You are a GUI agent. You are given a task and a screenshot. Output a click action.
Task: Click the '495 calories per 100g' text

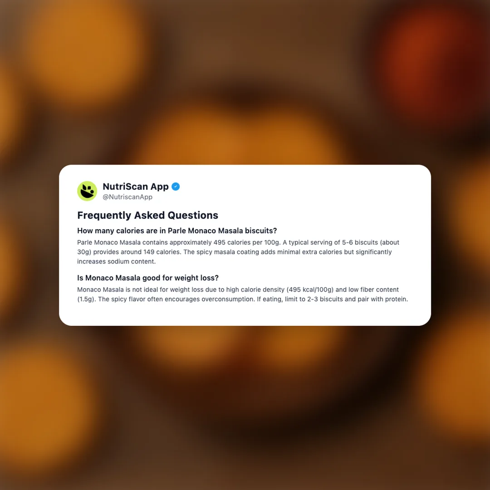click(246, 242)
